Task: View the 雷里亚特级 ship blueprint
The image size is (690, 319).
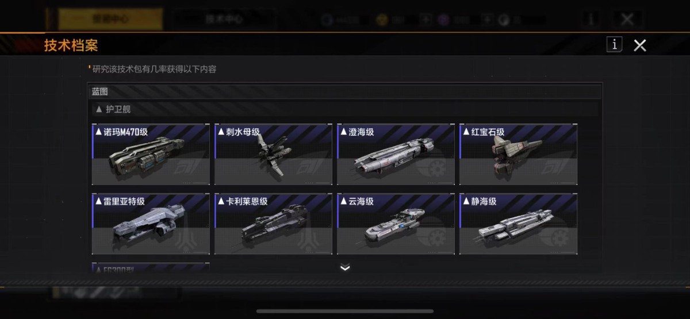Action: [151, 224]
